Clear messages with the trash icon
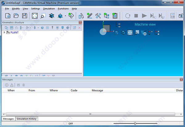Image resolution: width=185 pixels, height=127 pixels. [x=24, y=85]
